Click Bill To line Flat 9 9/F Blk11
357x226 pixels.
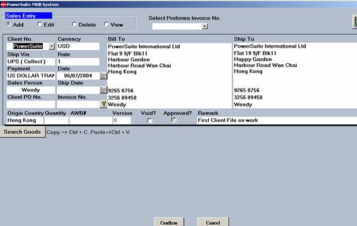click(128, 54)
